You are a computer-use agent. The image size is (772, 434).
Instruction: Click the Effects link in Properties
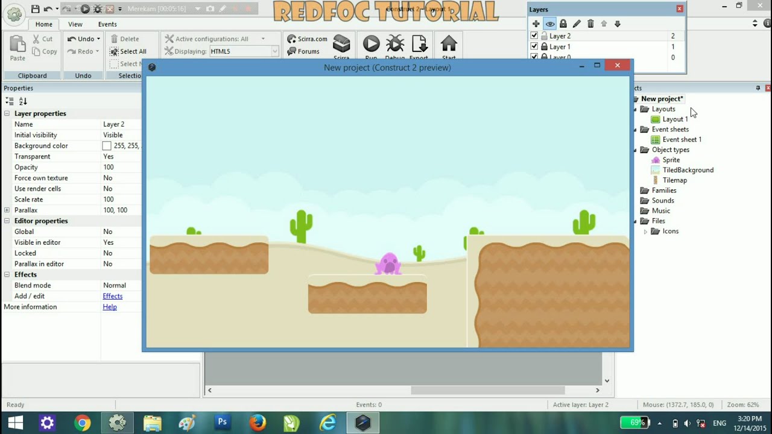point(112,296)
